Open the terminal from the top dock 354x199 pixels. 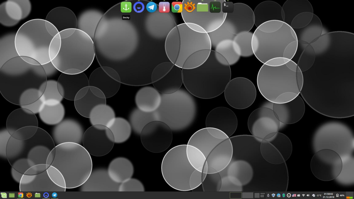coord(228,7)
